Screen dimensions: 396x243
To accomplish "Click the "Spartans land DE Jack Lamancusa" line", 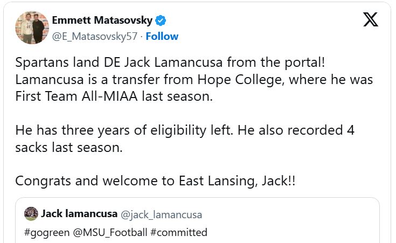I will (170, 63).
